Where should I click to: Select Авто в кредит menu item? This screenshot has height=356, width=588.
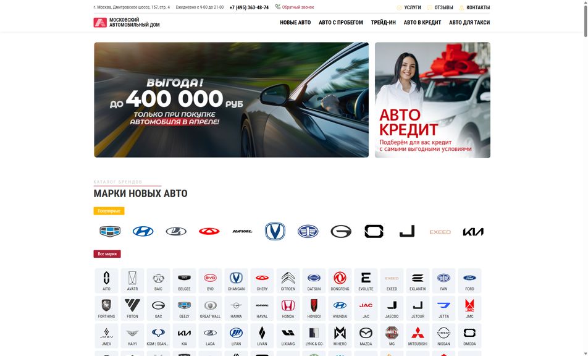(x=422, y=22)
